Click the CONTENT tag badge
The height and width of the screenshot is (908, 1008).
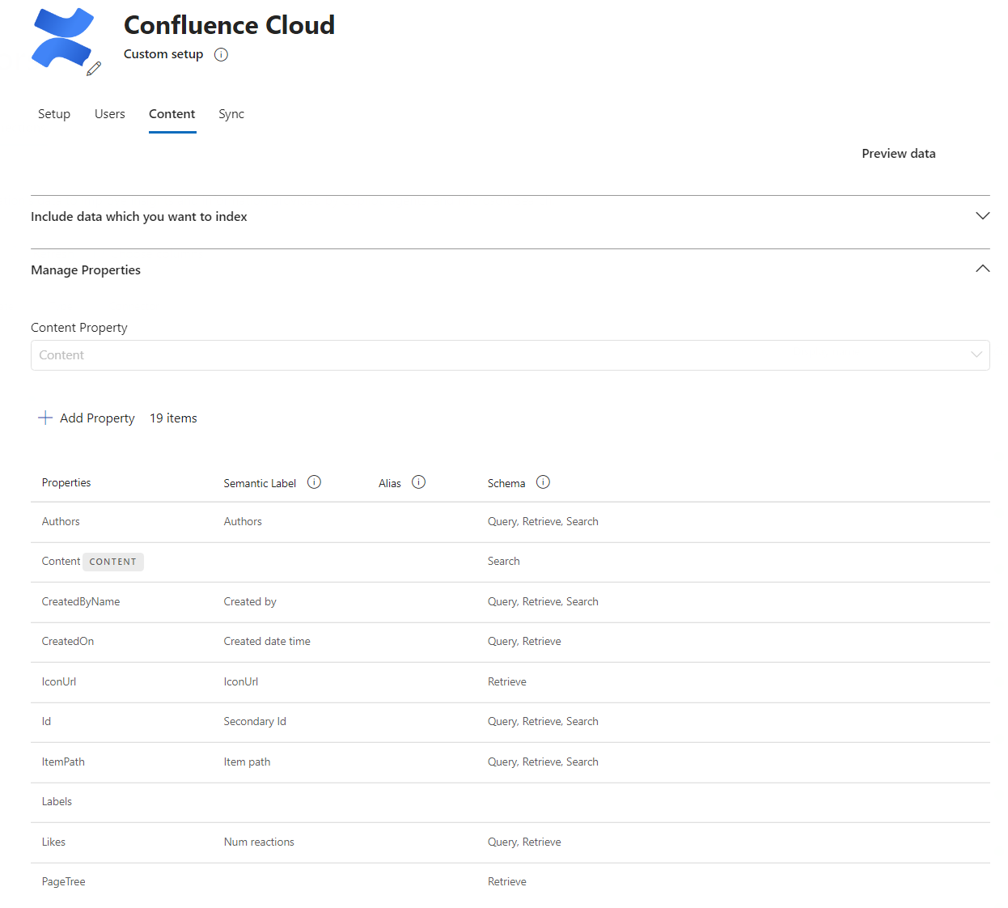(113, 562)
